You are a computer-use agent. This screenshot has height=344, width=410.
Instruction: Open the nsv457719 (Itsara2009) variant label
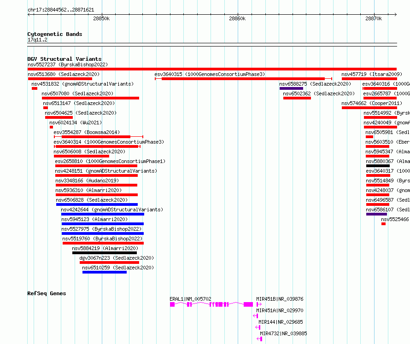click(372, 74)
